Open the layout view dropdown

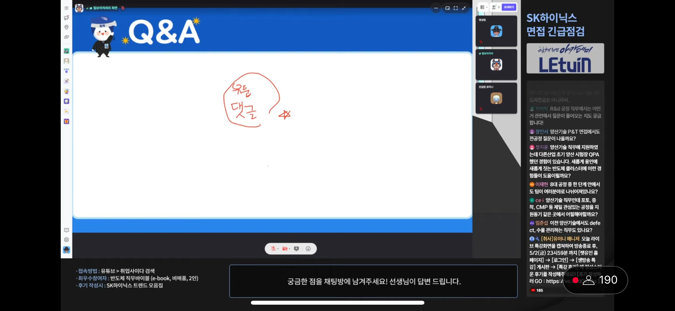click(x=483, y=7)
